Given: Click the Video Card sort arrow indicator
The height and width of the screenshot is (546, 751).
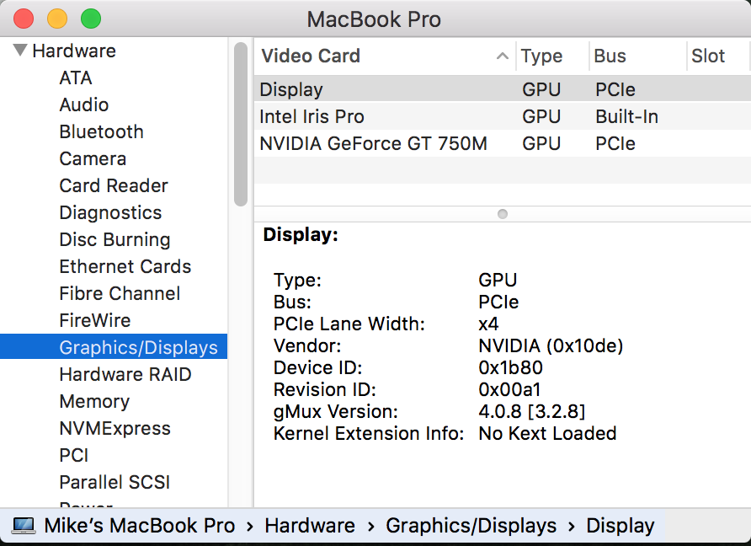Looking at the screenshot, I should [x=502, y=56].
